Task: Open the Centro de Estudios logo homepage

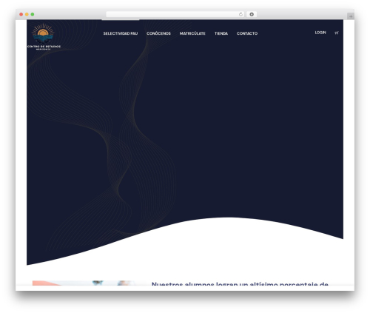Action: pos(44,37)
